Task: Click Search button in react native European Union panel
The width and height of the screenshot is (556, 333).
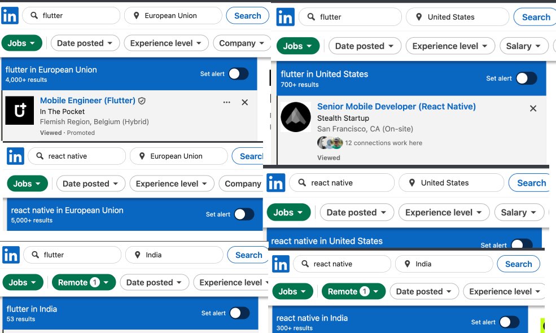Action: (248, 156)
